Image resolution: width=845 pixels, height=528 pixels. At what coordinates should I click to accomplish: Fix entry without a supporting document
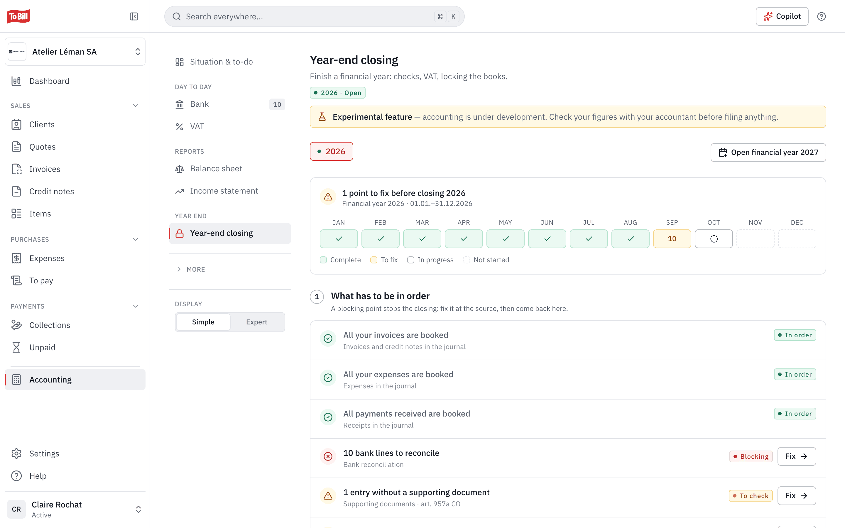[797, 495]
